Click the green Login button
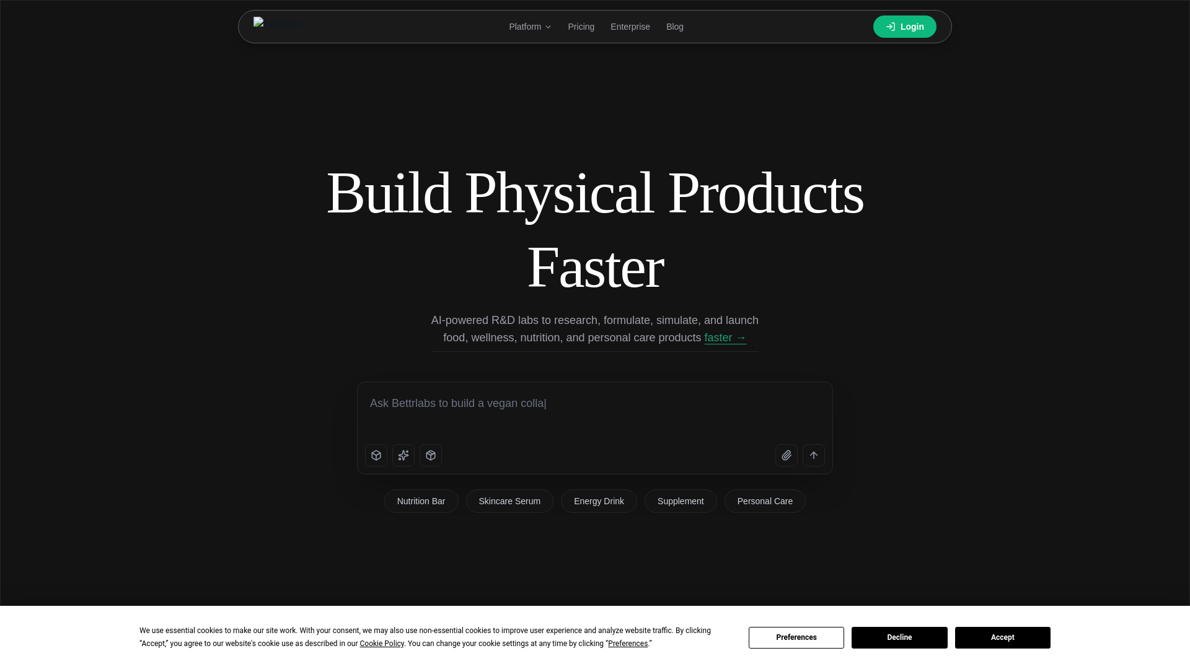 [x=905, y=27]
